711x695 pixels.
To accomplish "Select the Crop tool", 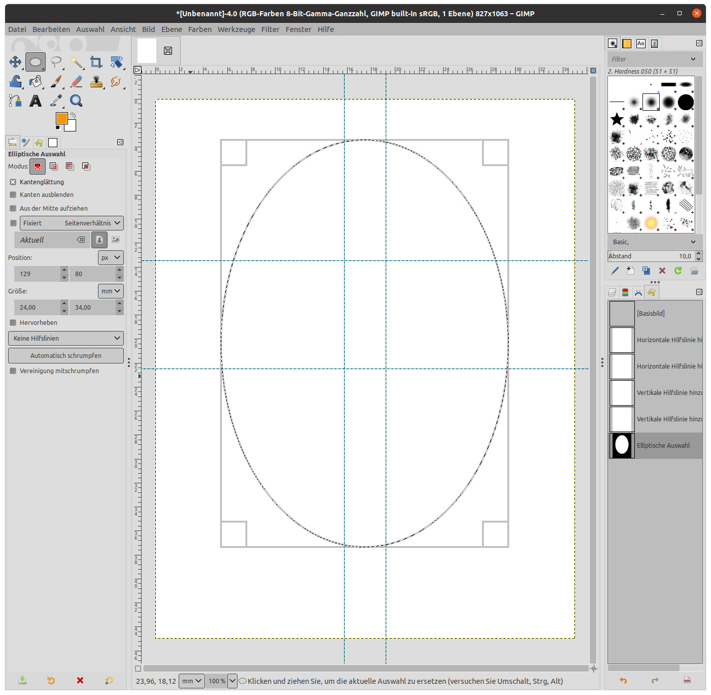I will (x=96, y=62).
